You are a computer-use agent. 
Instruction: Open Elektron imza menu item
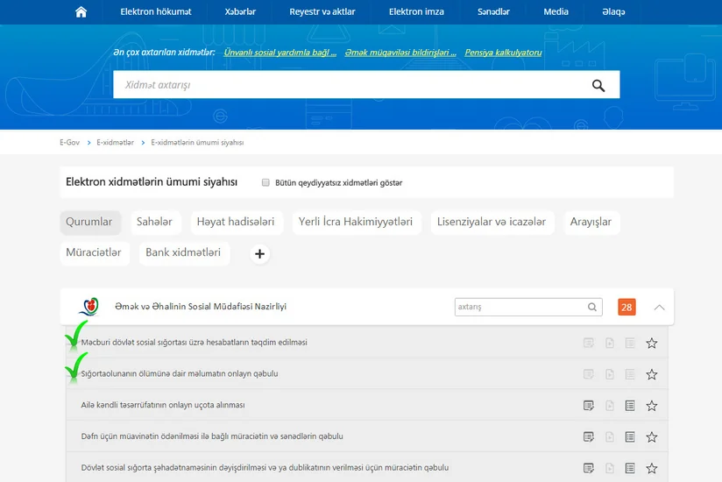[x=416, y=11]
